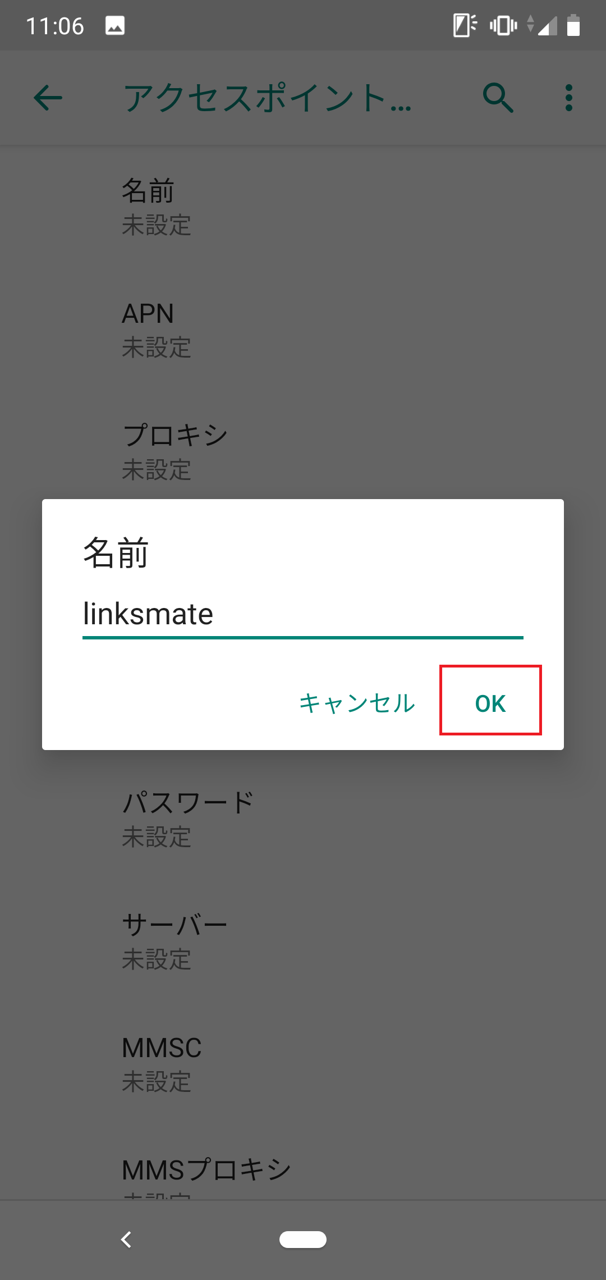Viewport: 606px width, 1280px height.
Task: Tap the battery icon in the status bar
Action: click(x=573, y=25)
